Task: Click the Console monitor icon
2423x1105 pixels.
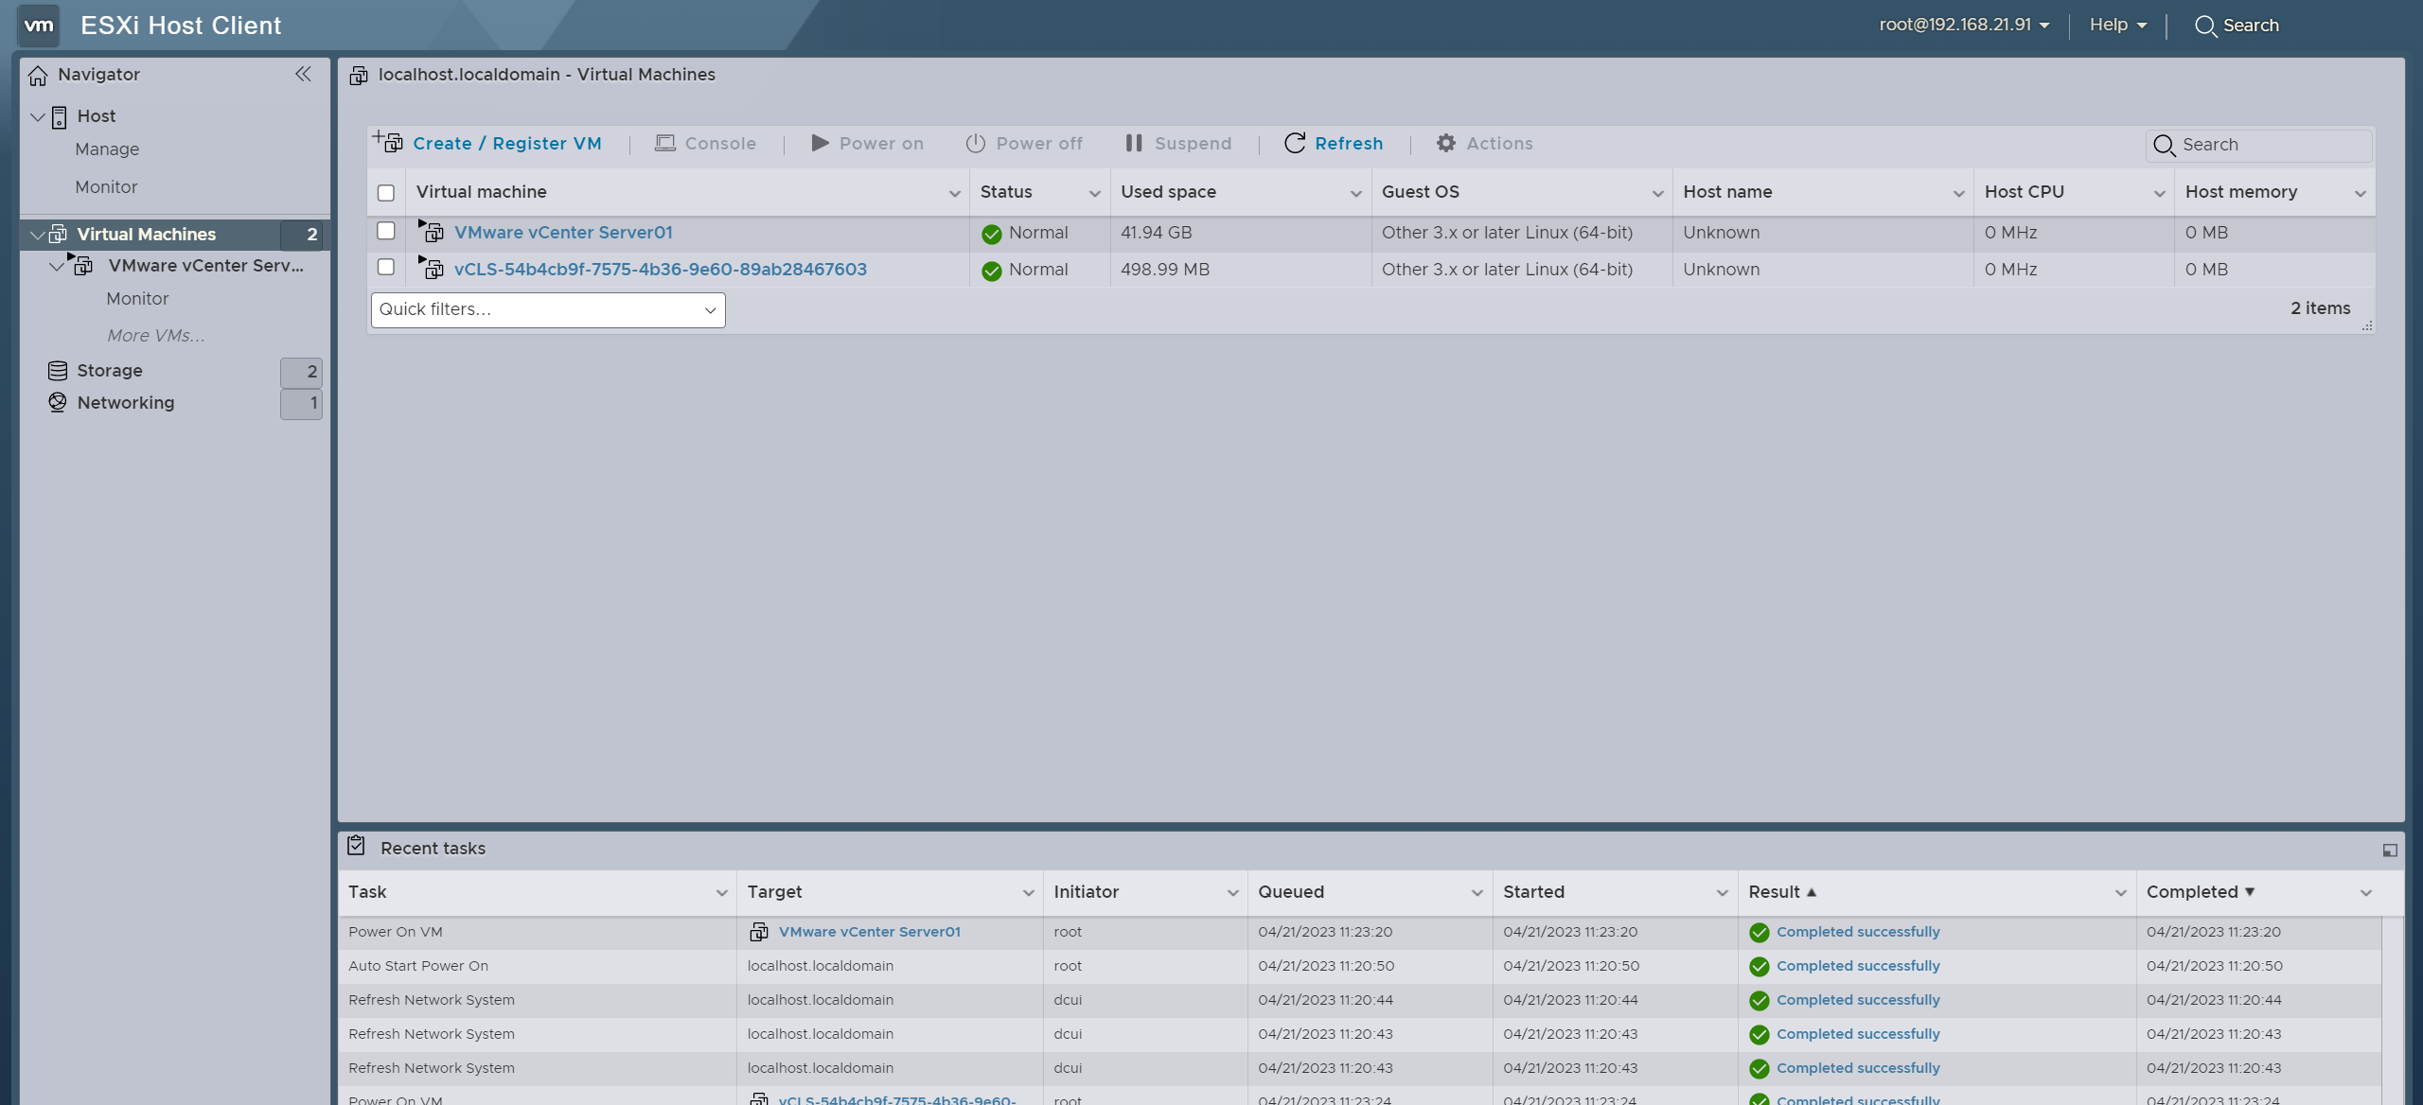Action: pos(665,143)
